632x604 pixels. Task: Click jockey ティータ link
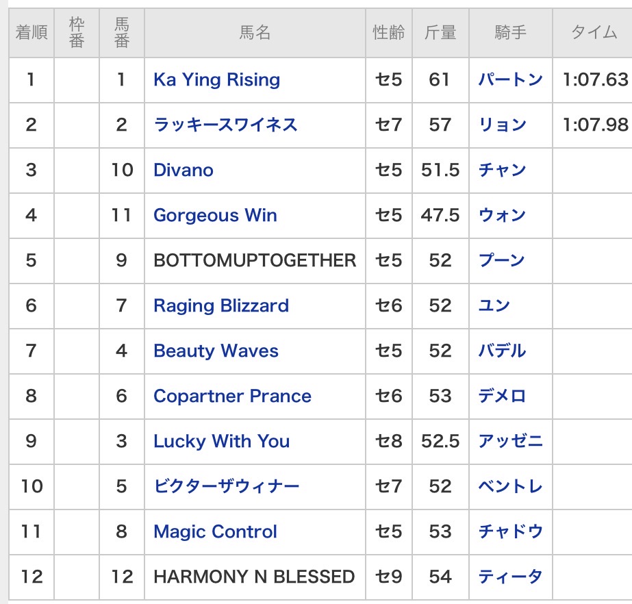tap(510, 577)
